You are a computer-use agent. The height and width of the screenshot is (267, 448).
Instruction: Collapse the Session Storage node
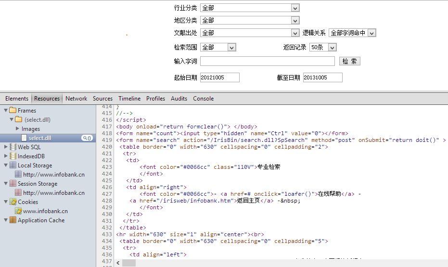(6, 183)
